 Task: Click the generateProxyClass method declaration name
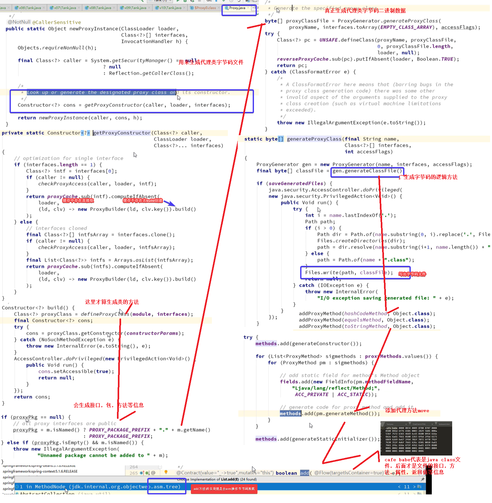pyautogui.click(x=314, y=139)
